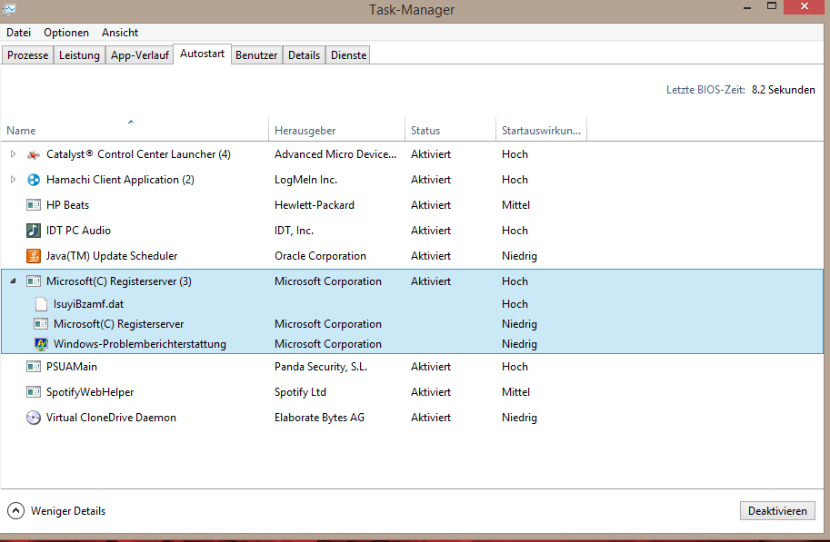Click the HP Beats icon
Viewport: 830px width, 542px height.
(34, 205)
